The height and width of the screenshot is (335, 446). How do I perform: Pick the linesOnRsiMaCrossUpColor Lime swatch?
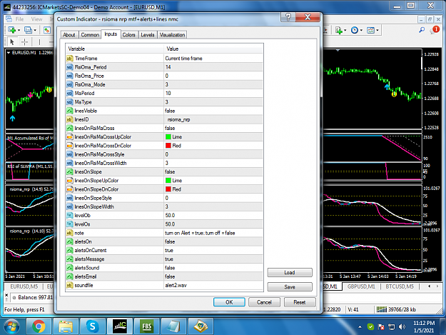pos(168,137)
